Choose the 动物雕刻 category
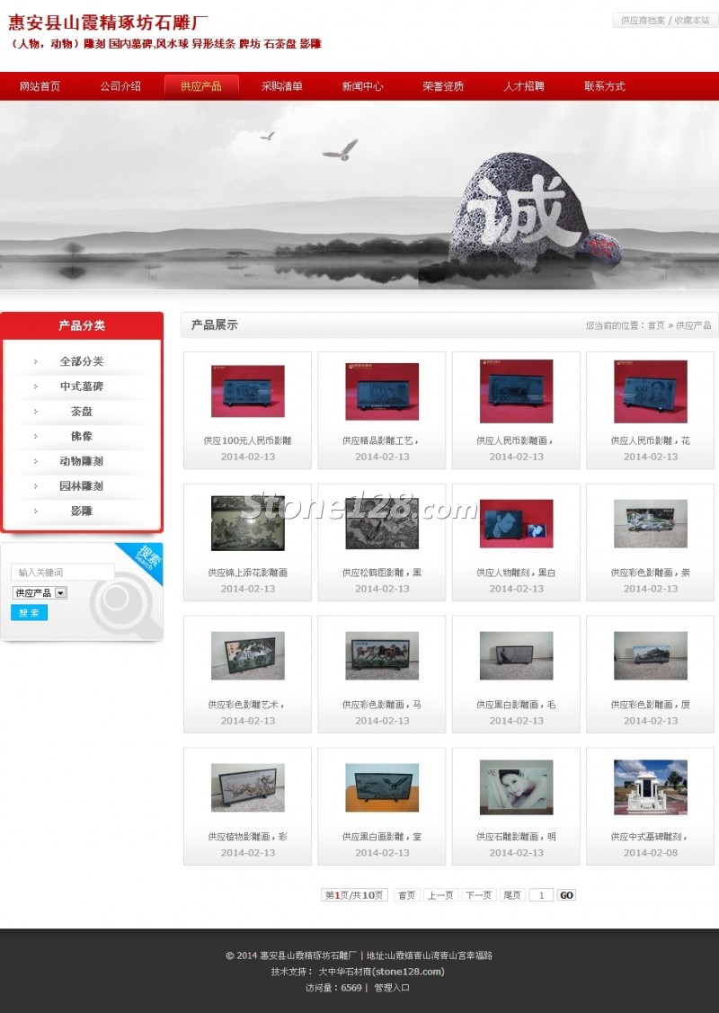The height and width of the screenshot is (1013, 719). 82,461
